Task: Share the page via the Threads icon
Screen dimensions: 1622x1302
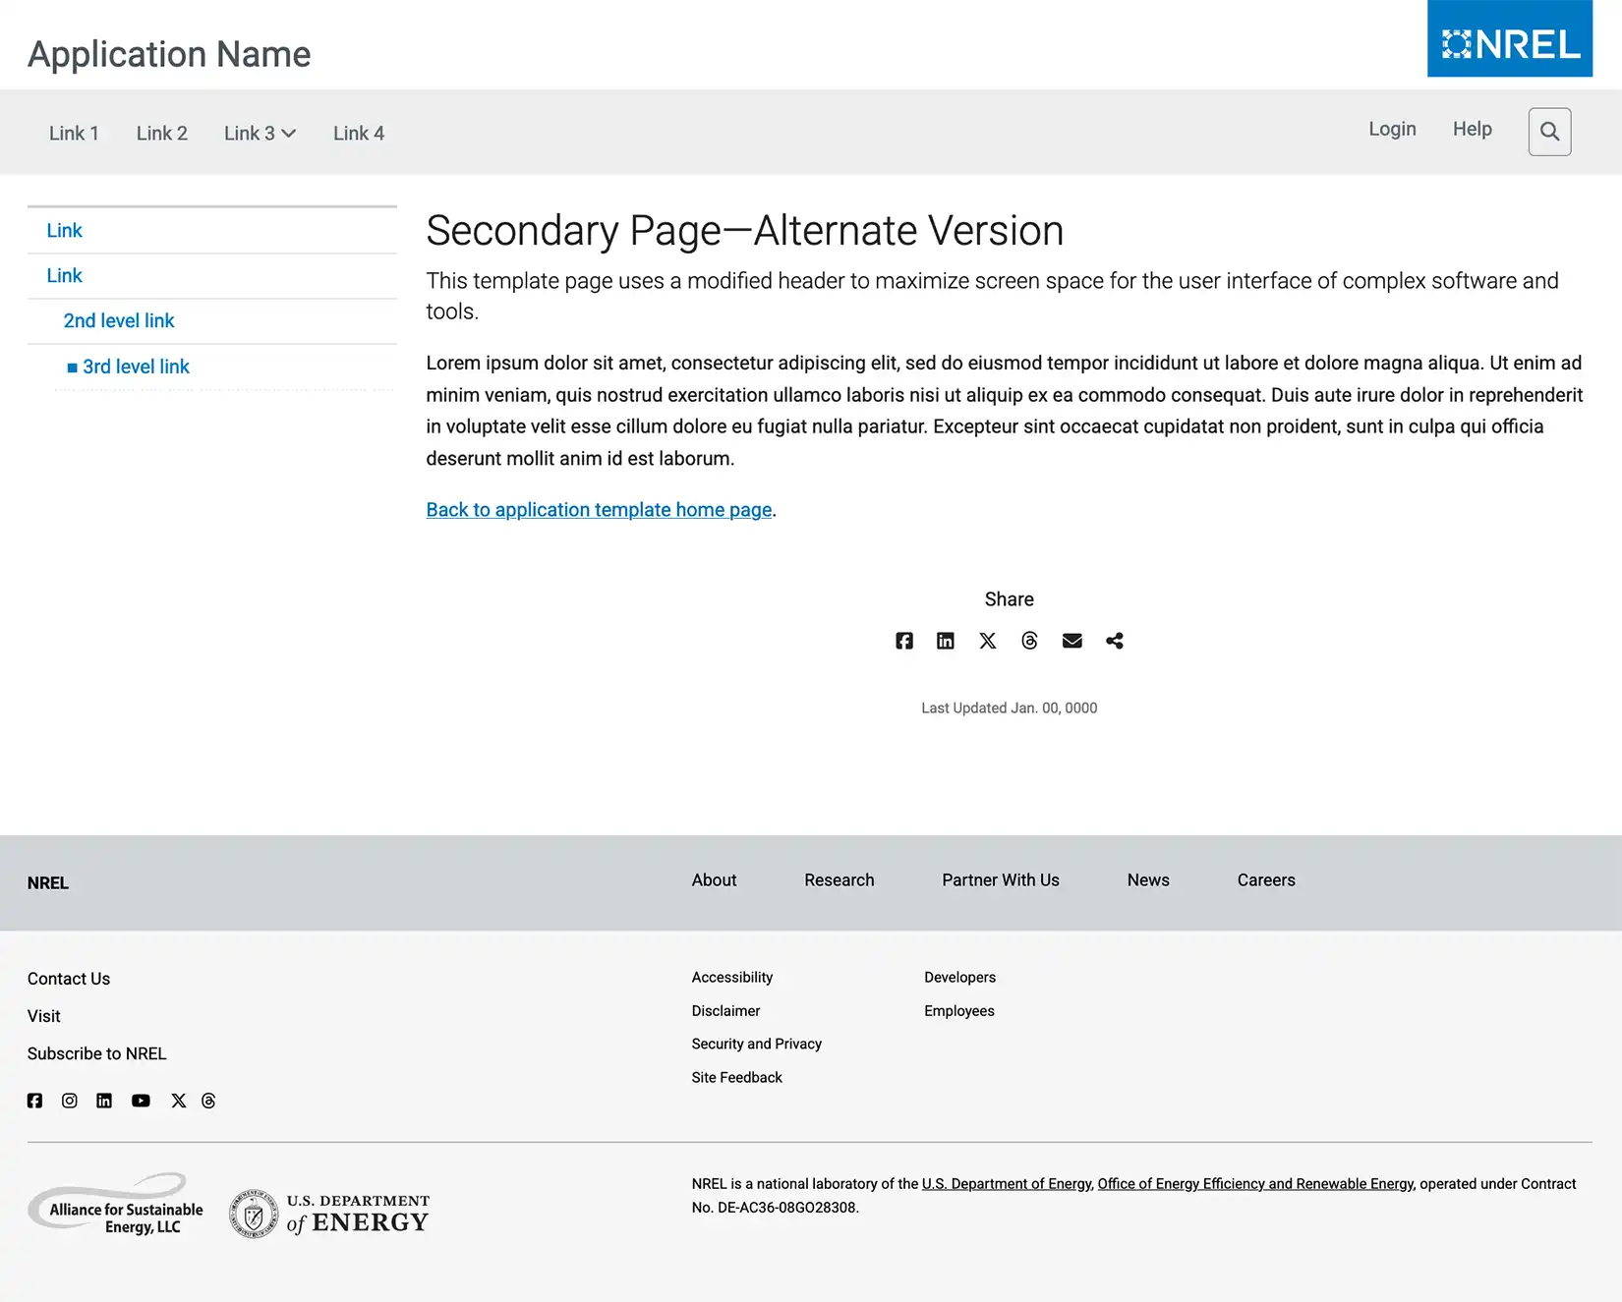Action: (x=1029, y=640)
